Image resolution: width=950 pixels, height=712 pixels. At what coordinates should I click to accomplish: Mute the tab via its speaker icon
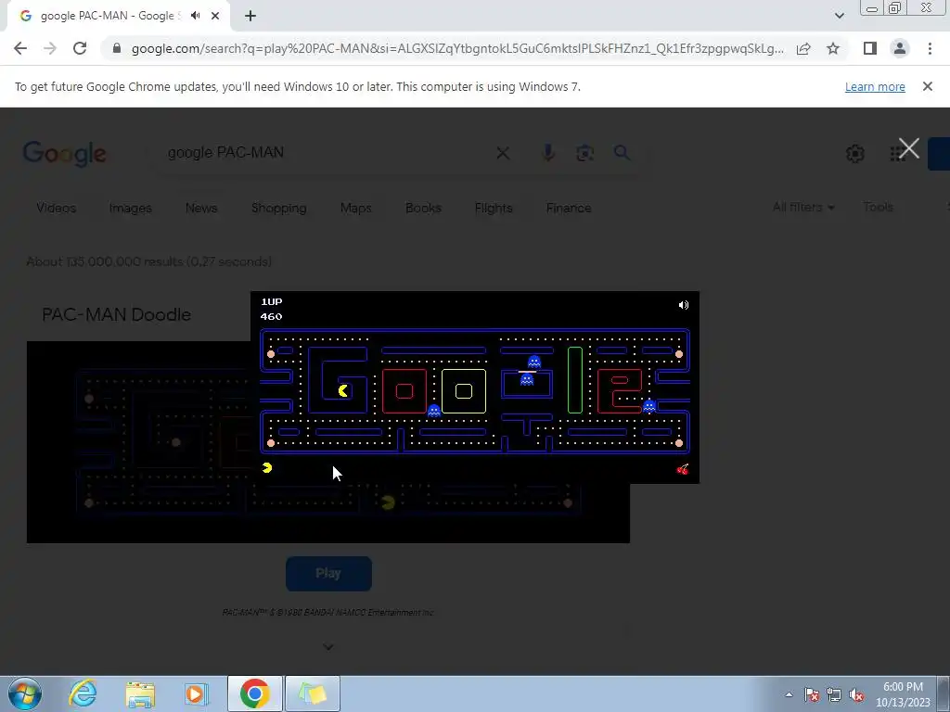pyautogui.click(x=195, y=16)
